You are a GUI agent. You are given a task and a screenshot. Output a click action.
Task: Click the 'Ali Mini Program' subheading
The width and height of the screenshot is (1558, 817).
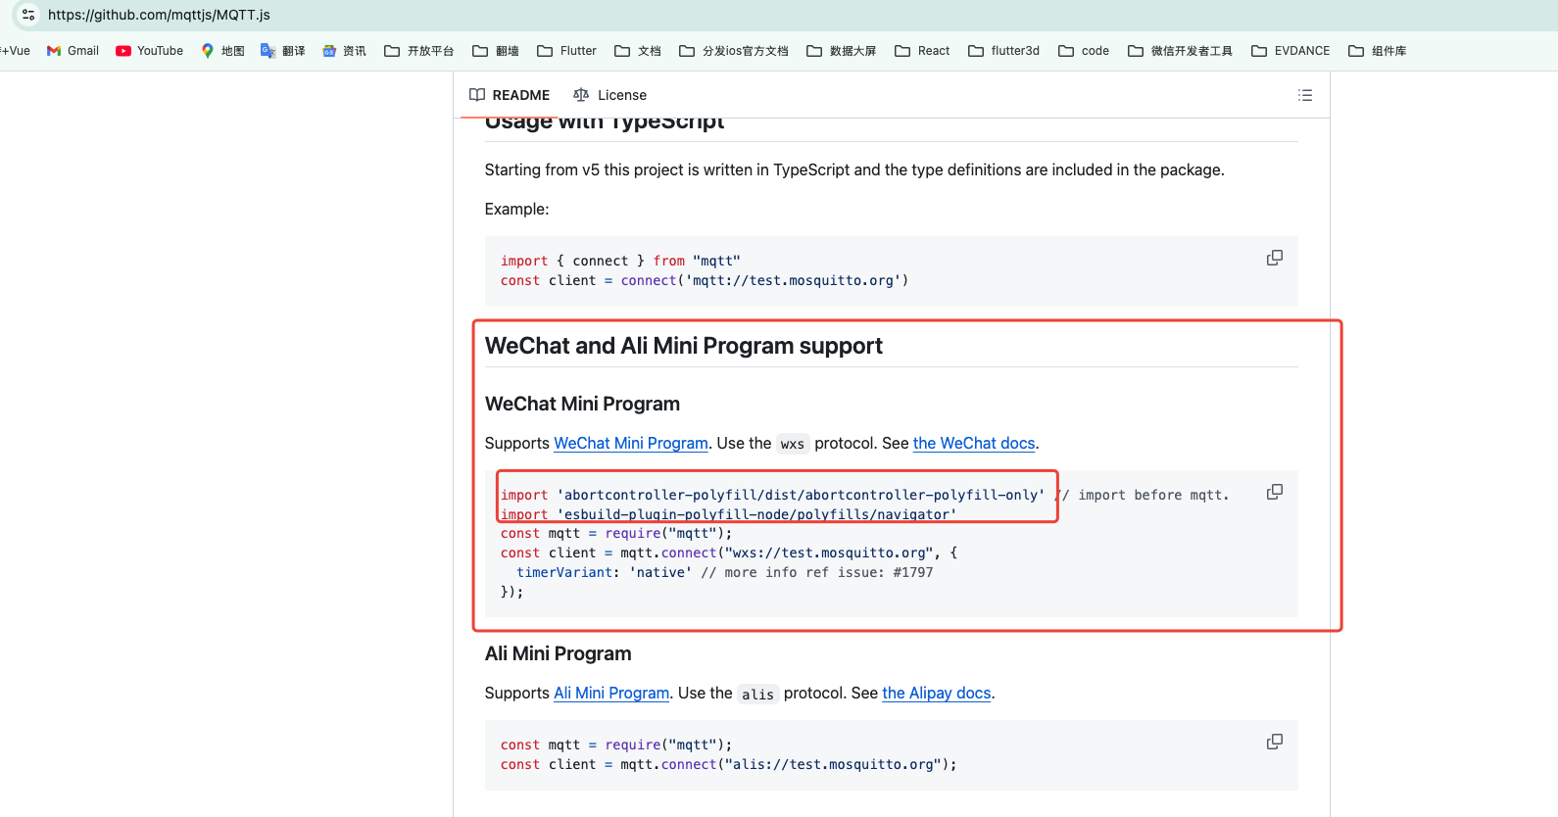[559, 653]
